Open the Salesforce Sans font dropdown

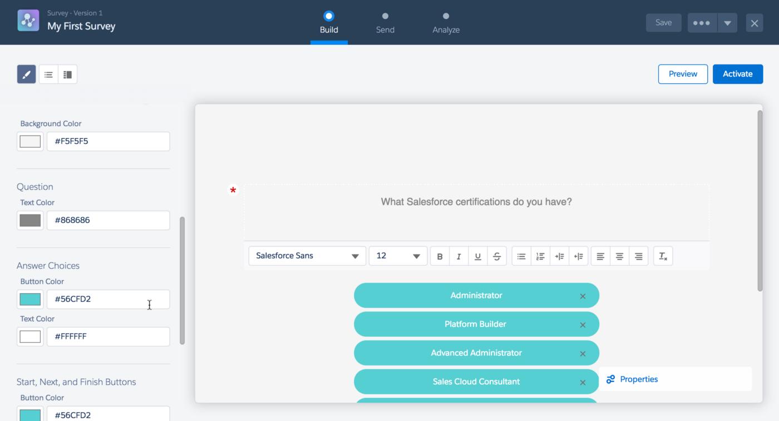tap(307, 256)
